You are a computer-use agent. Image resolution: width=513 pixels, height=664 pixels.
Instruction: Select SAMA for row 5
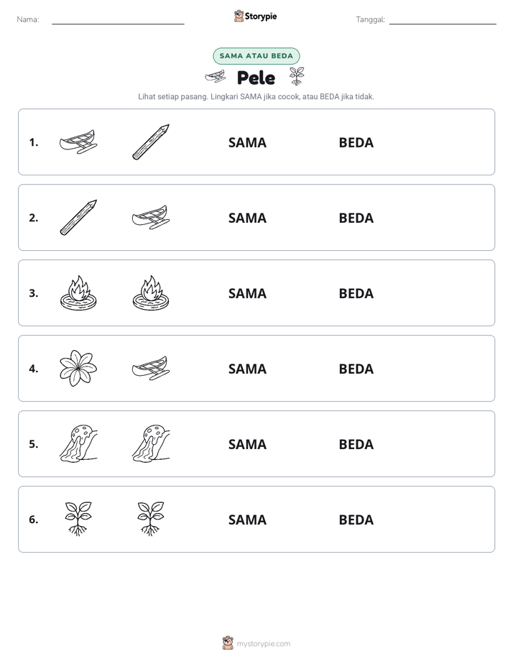tap(247, 444)
